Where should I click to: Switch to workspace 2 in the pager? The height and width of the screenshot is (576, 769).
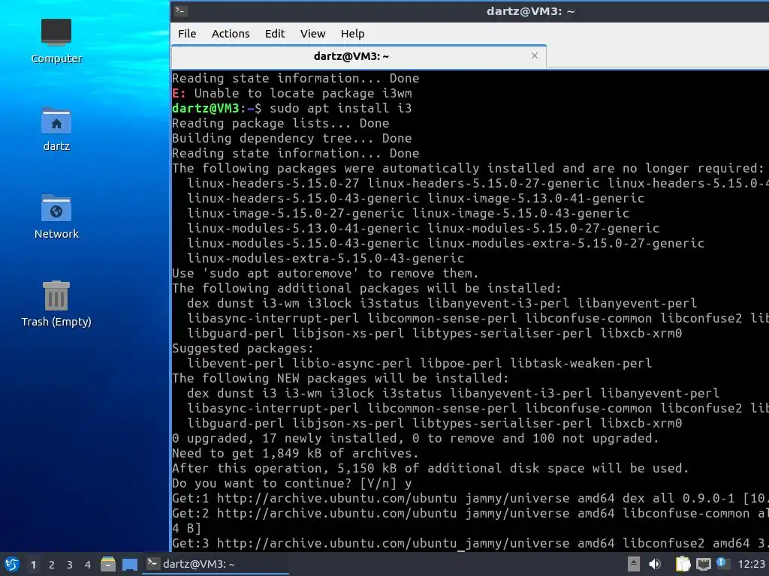point(52,565)
